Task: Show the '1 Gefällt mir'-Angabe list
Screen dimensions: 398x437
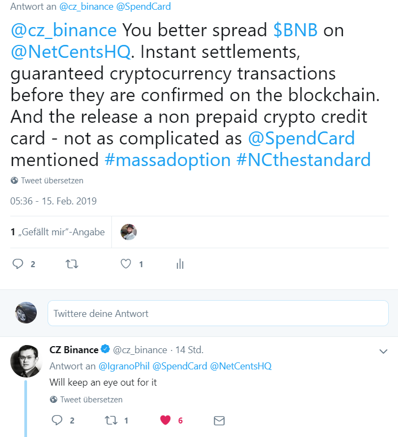Action: 57,232
